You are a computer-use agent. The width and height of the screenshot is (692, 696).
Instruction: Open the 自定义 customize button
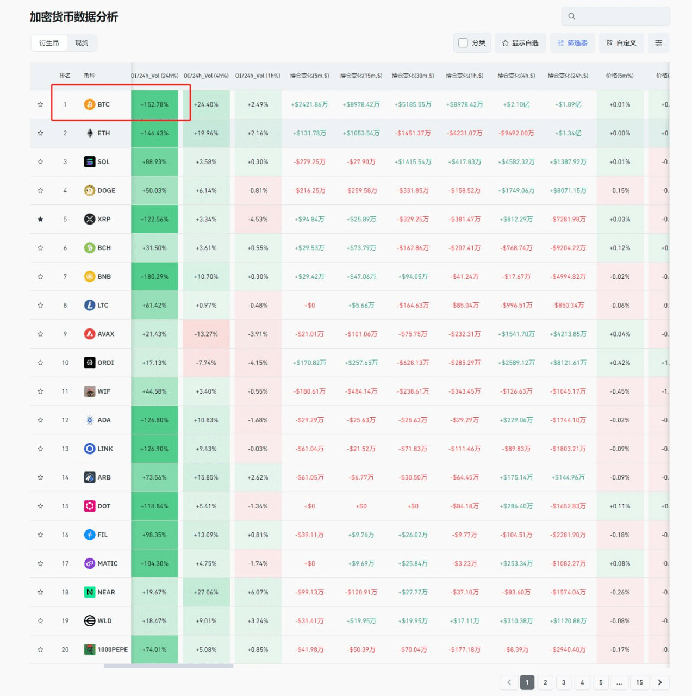621,43
